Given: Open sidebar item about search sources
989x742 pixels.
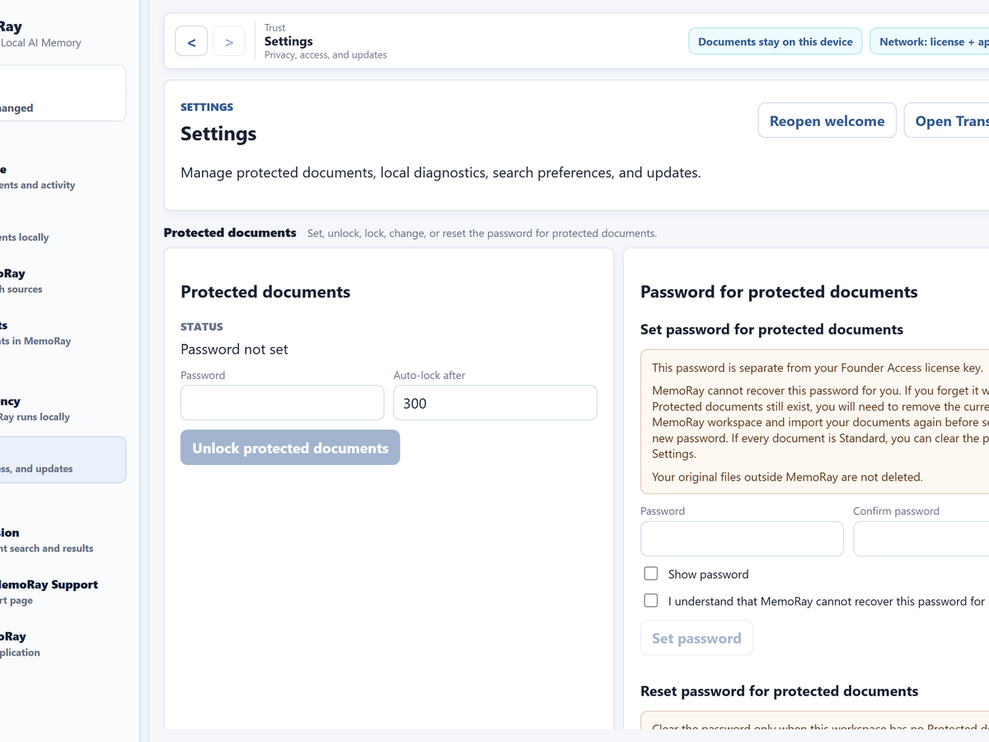Looking at the screenshot, I should [x=61, y=280].
